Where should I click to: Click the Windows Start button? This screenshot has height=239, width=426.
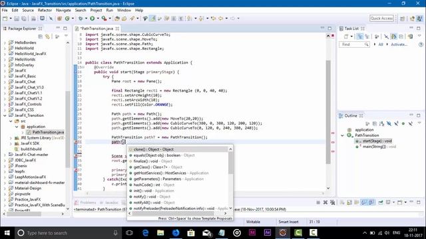pos(7,233)
